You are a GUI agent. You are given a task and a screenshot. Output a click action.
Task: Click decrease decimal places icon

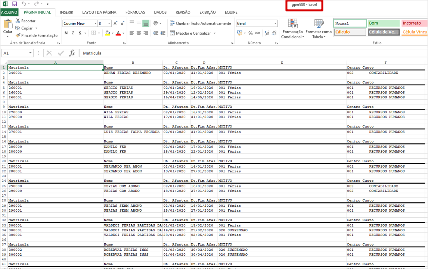tap(274, 33)
